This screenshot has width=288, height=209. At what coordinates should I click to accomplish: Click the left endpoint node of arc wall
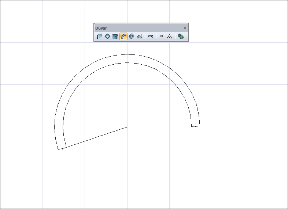[x=62, y=149]
